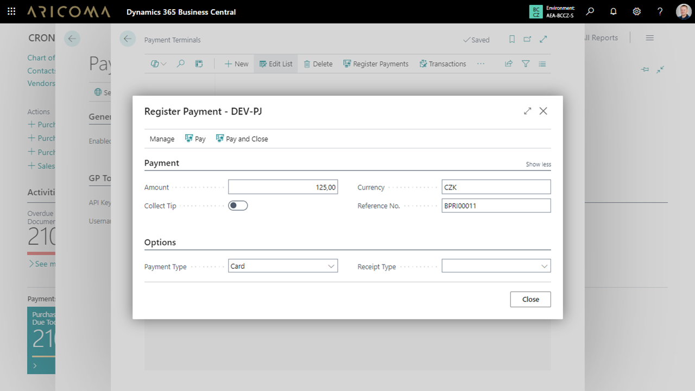Show more toolbar actions ellipsis

click(481, 64)
